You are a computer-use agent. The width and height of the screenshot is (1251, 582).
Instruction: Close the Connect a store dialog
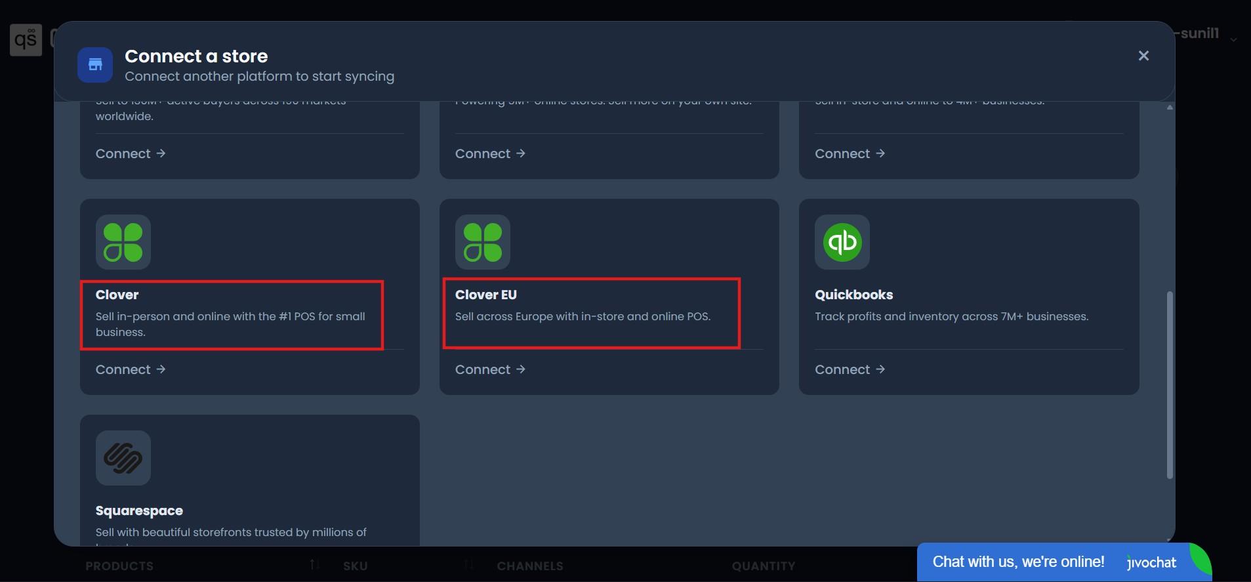1143,56
